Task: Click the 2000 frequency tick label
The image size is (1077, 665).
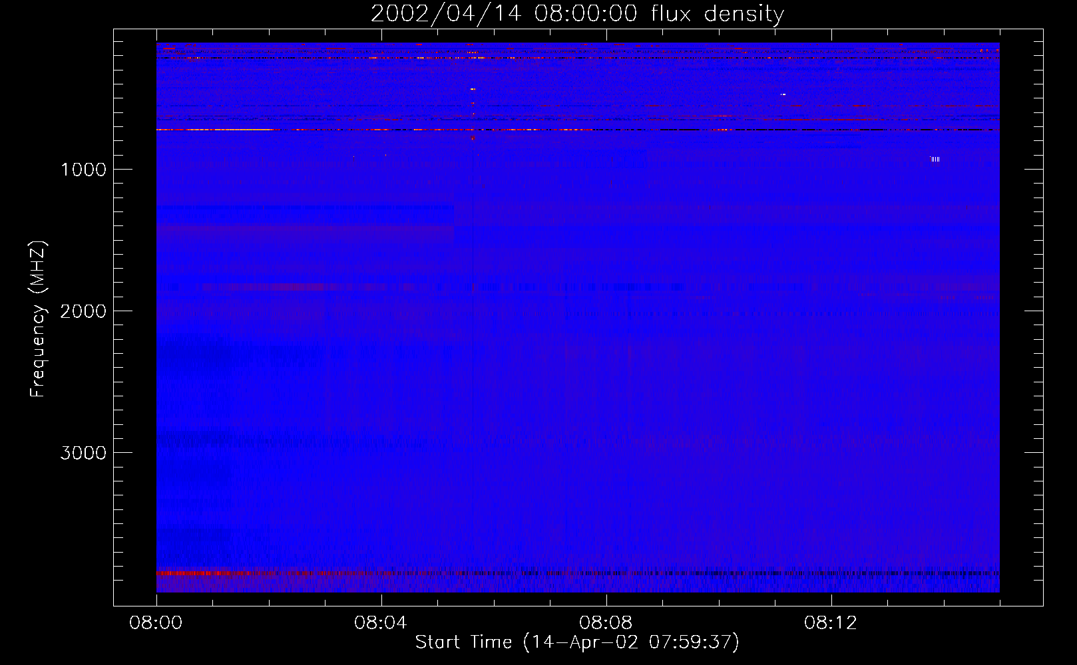Action: (x=83, y=311)
